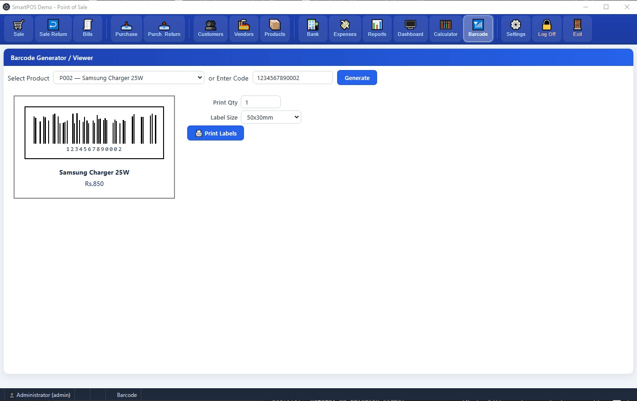
Task: Open the Sale Return module
Action: 53,28
